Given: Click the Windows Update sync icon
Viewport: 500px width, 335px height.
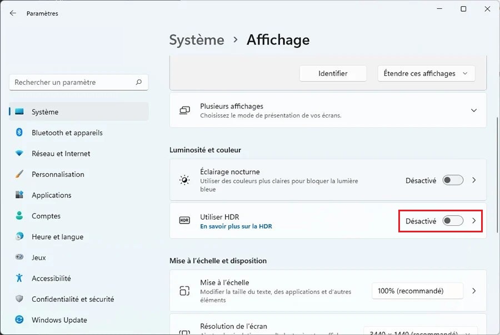Looking at the screenshot, I should click(x=19, y=319).
